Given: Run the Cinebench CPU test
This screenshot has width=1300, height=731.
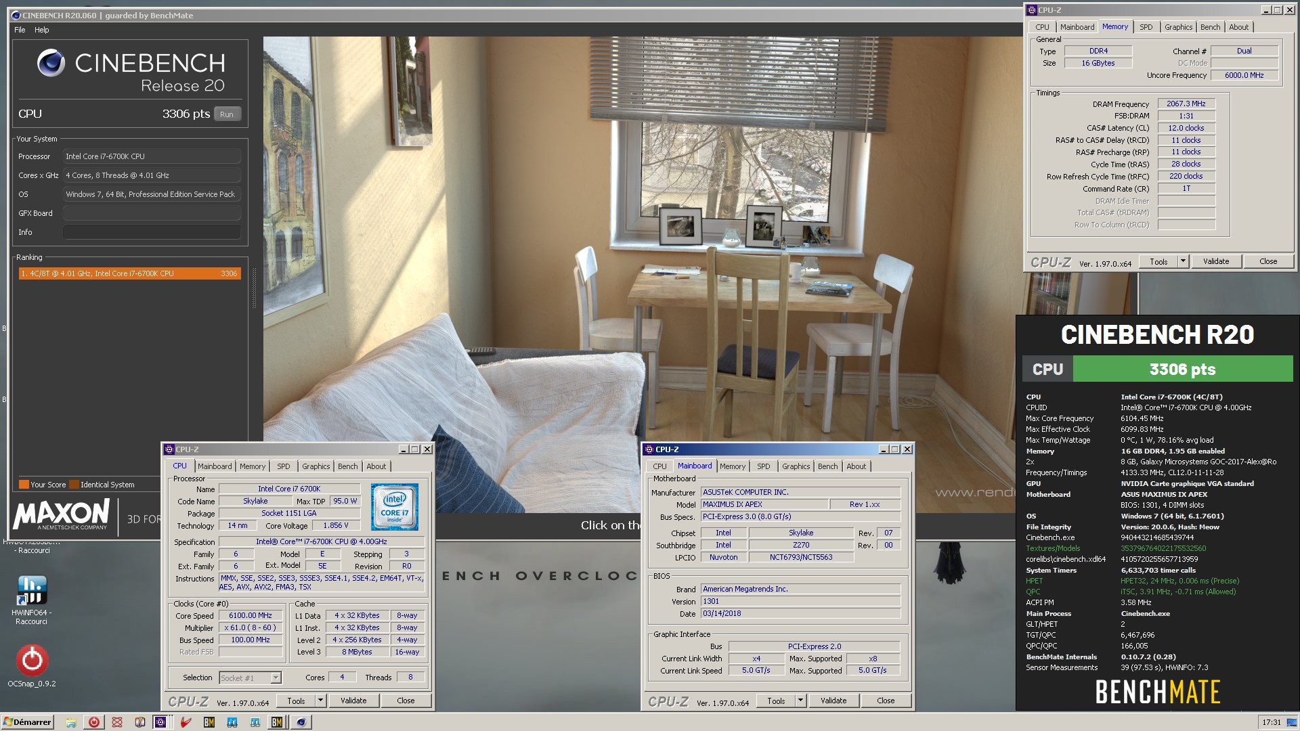Looking at the screenshot, I should click(x=227, y=114).
